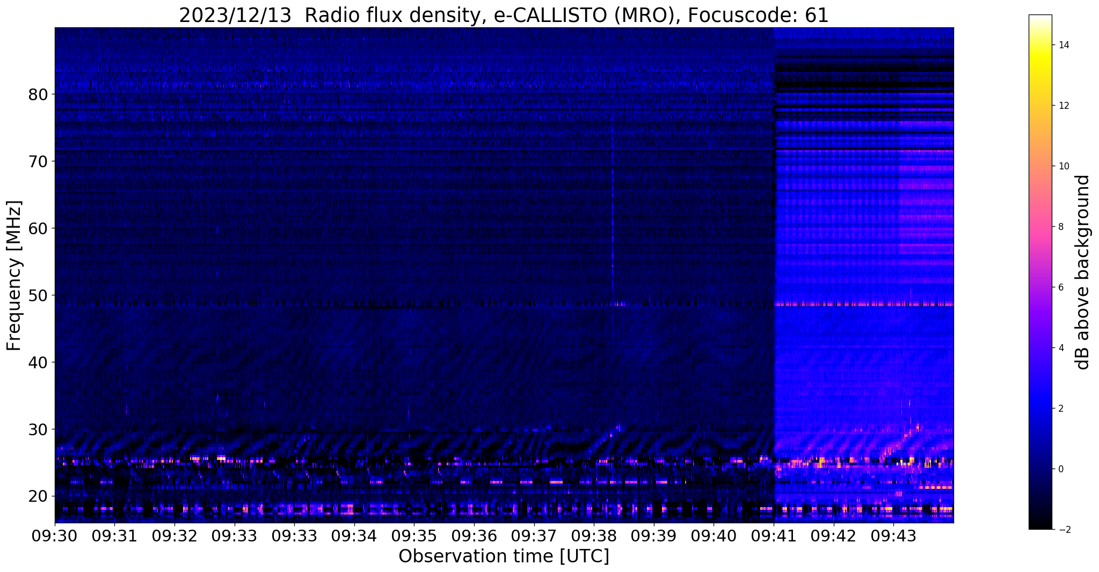Click the colorbar tick labeled 14
This screenshot has height=572, width=1099.
coord(1063,45)
